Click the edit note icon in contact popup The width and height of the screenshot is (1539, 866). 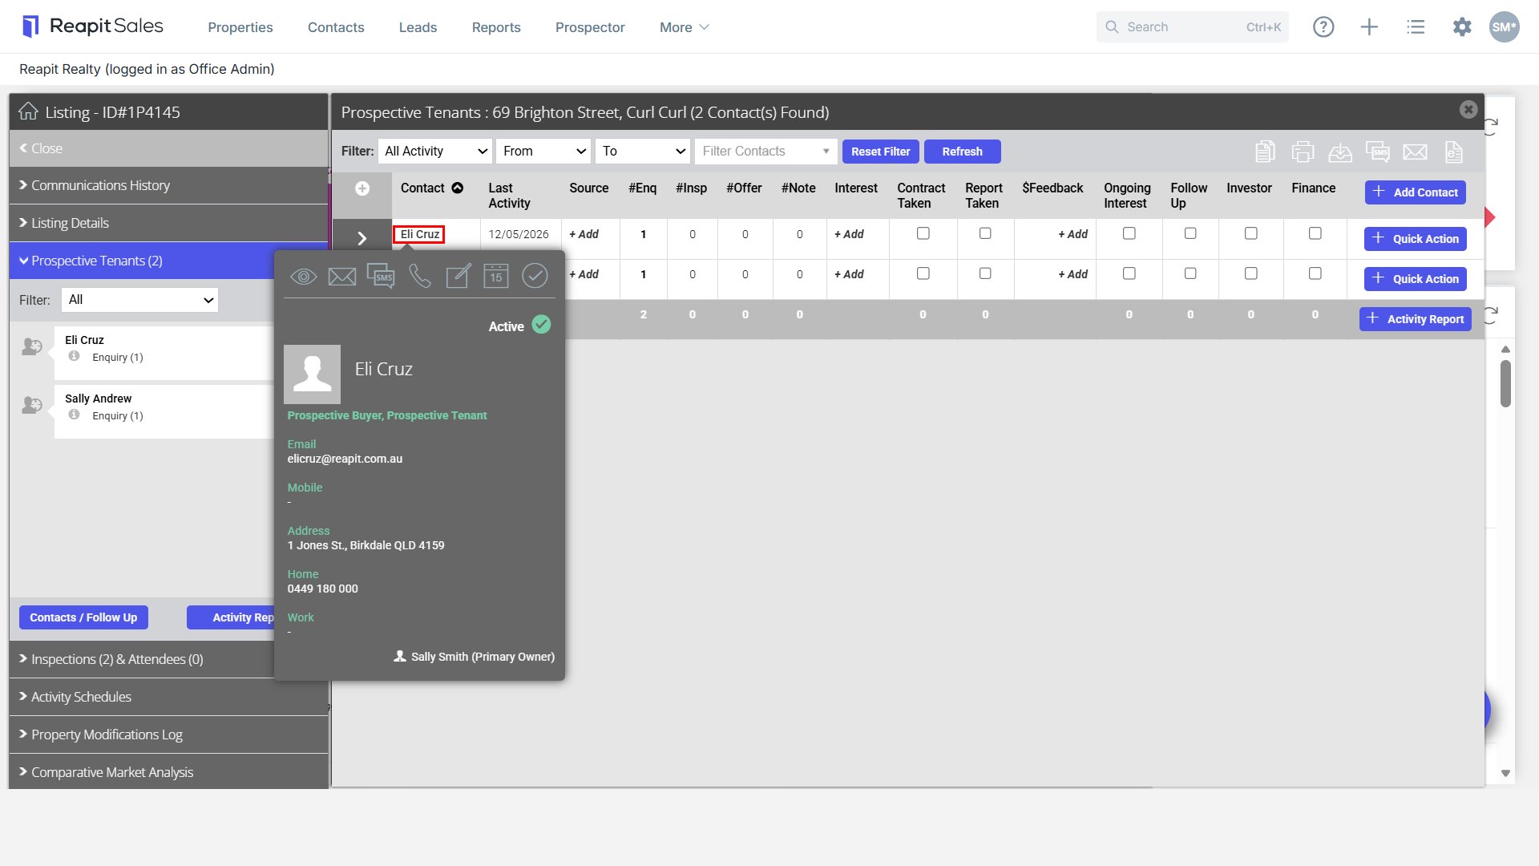[x=458, y=277]
